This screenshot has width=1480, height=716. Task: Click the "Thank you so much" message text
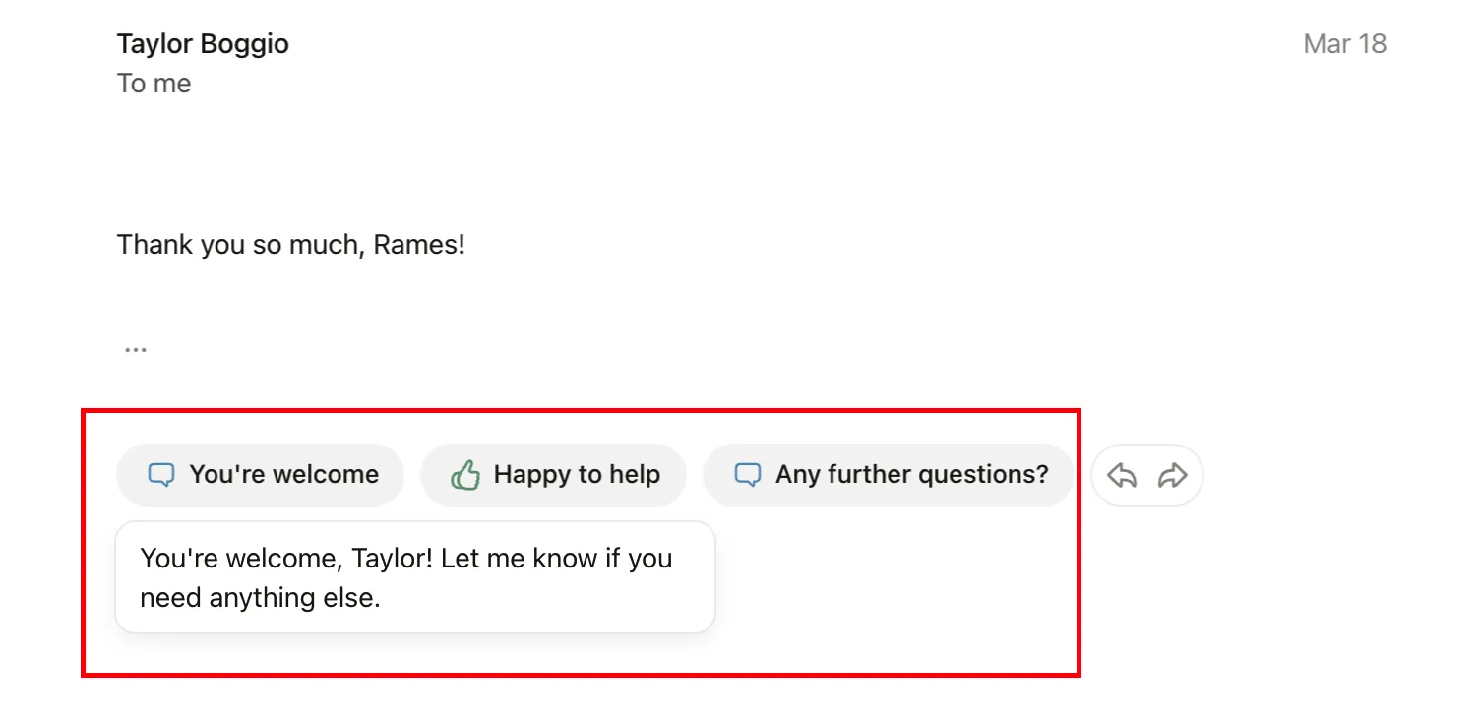(290, 245)
